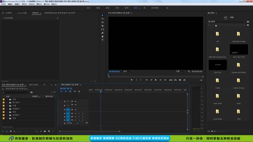Click the Lift button
253x142 pixels.
click(x=170, y=80)
